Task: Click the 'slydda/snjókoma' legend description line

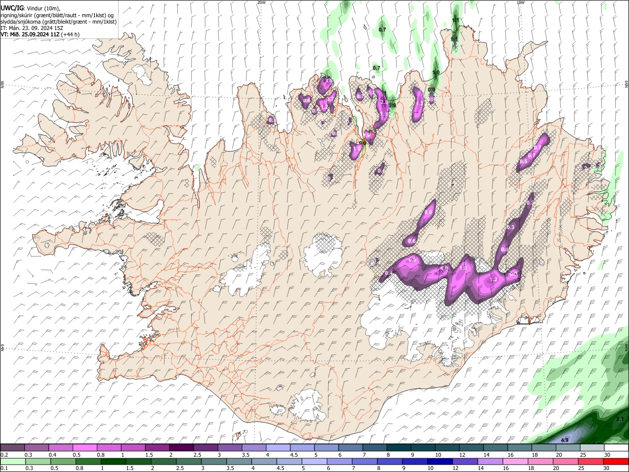Action: click(x=59, y=22)
